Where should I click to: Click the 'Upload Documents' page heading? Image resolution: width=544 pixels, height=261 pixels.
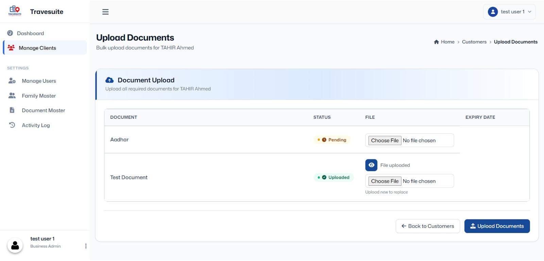tap(135, 37)
